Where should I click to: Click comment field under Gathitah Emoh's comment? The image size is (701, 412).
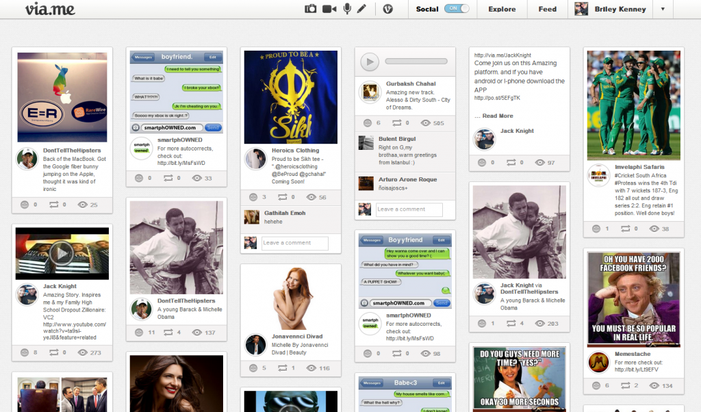pos(295,243)
